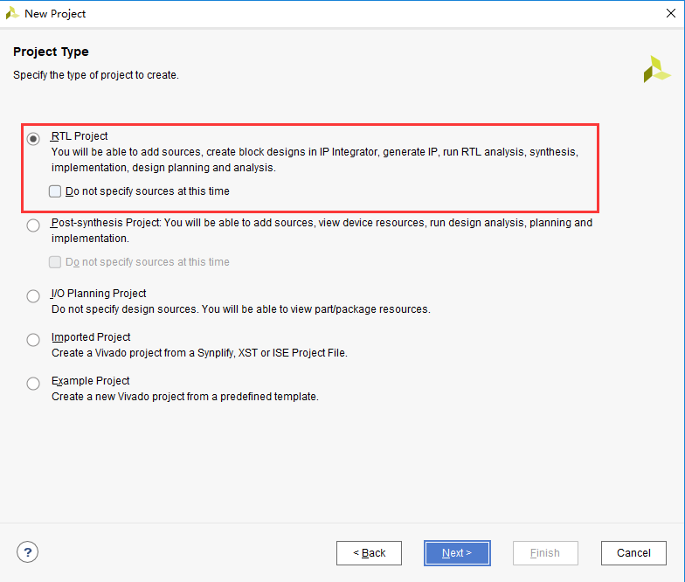Click the Xilinx logo beside Project Type
Viewport: 685px width, 582px height.
tap(656, 69)
